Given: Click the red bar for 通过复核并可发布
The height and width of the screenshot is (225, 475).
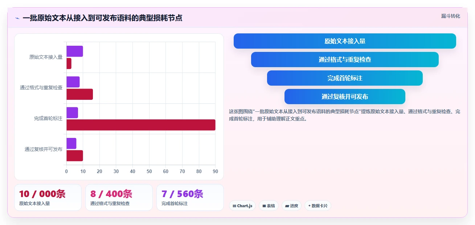Looking at the screenshot, I should pyautogui.click(x=75, y=156).
